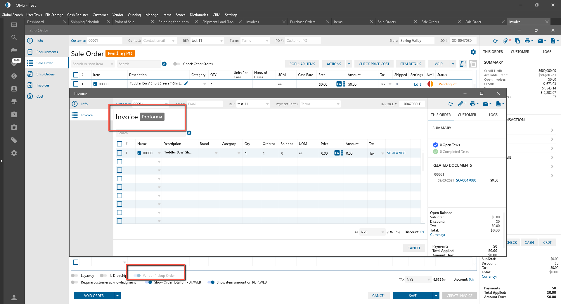Open the gear icon in left sidebar
The image size is (561, 304).
(14, 153)
